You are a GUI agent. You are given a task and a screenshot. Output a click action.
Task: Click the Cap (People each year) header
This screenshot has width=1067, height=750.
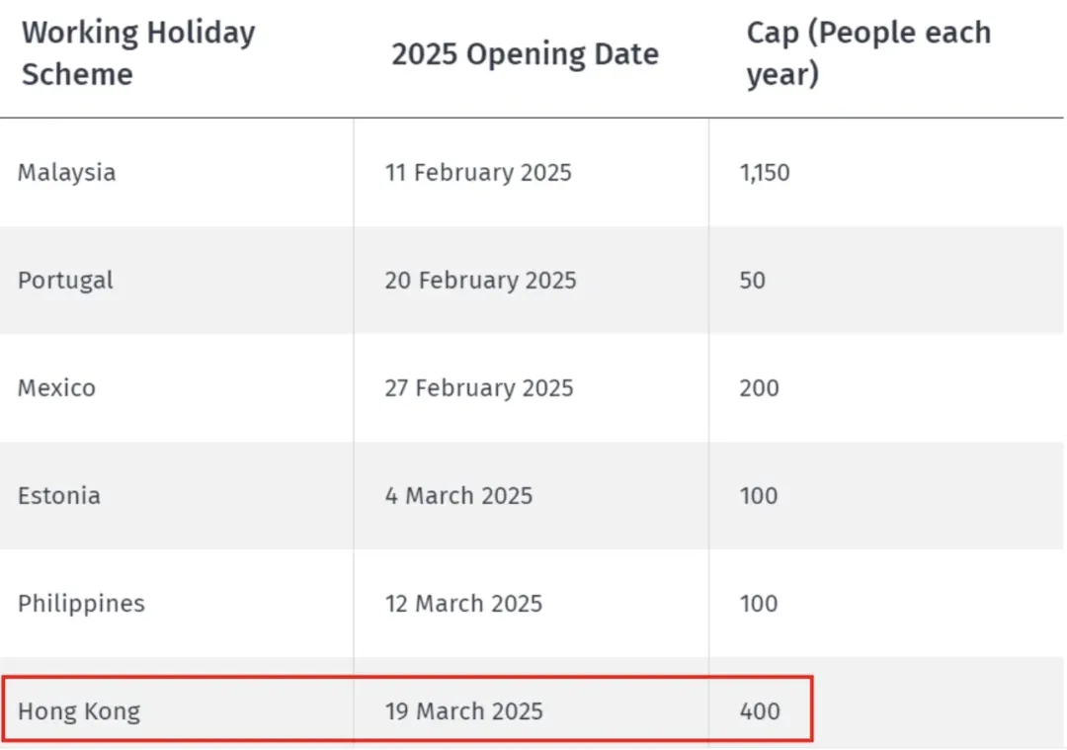868,53
